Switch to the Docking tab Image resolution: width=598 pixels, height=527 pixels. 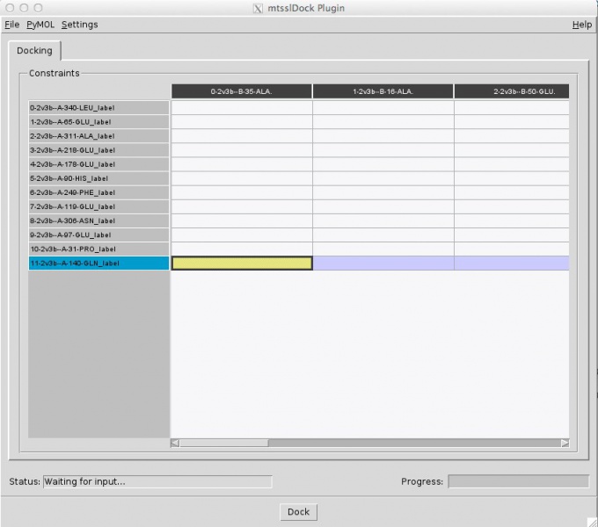pyautogui.click(x=34, y=51)
